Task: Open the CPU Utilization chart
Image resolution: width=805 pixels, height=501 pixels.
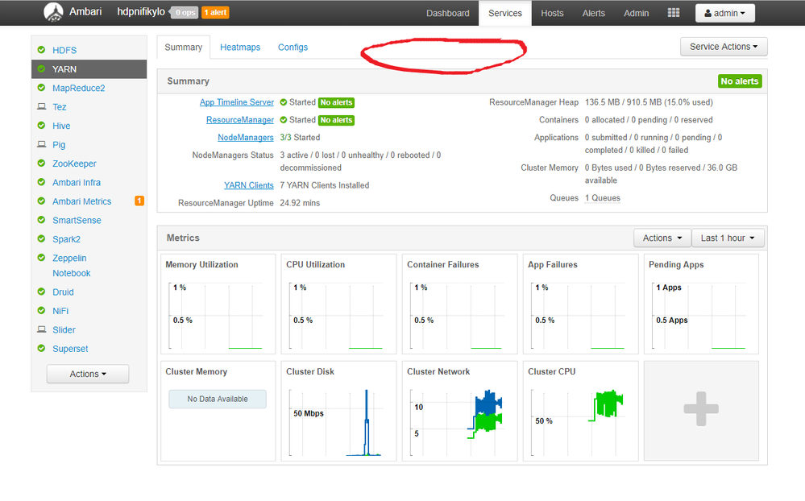Action: [x=338, y=304]
